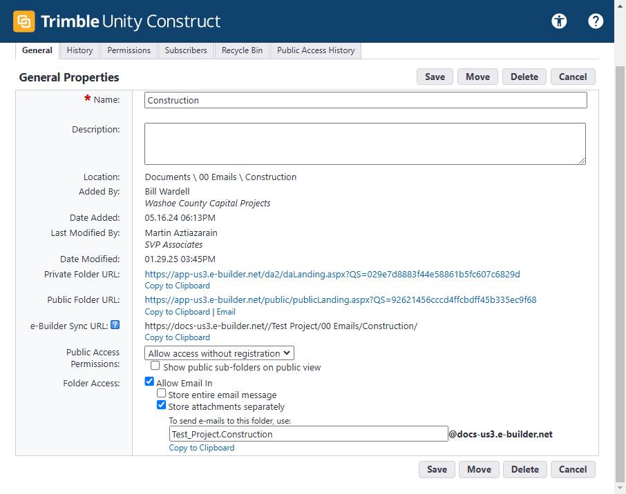Click the bottom Move button

[479, 469]
